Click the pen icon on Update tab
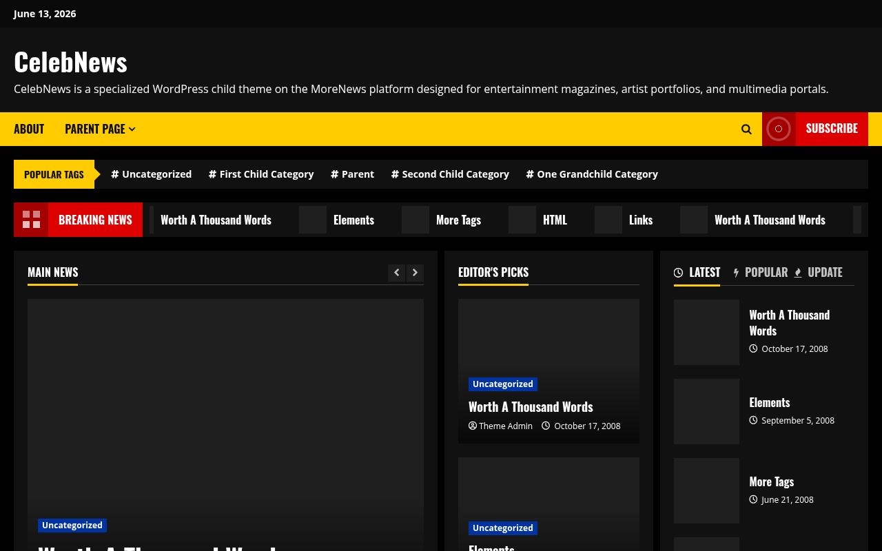 point(798,273)
